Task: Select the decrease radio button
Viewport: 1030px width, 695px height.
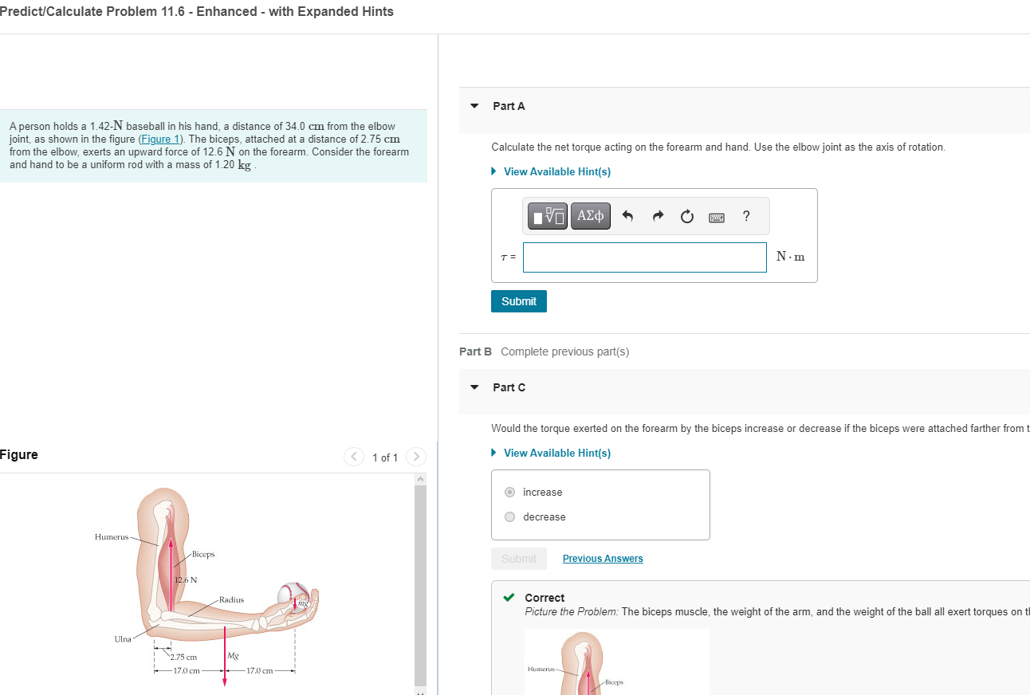Action: click(509, 516)
